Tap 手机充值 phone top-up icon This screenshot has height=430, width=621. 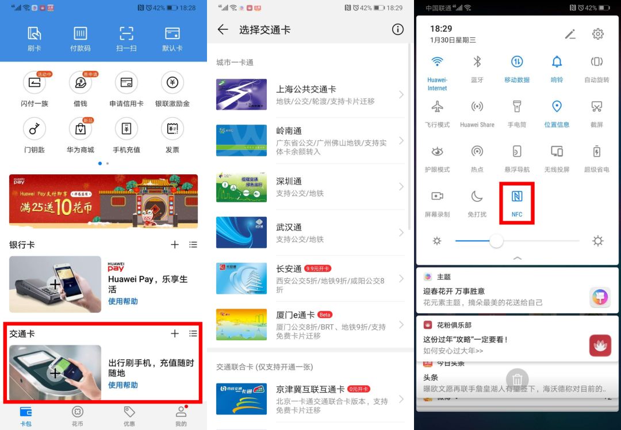126,129
